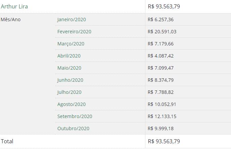Click the R$ 6.257,36 January amount
231x149 pixels.
(160, 20)
